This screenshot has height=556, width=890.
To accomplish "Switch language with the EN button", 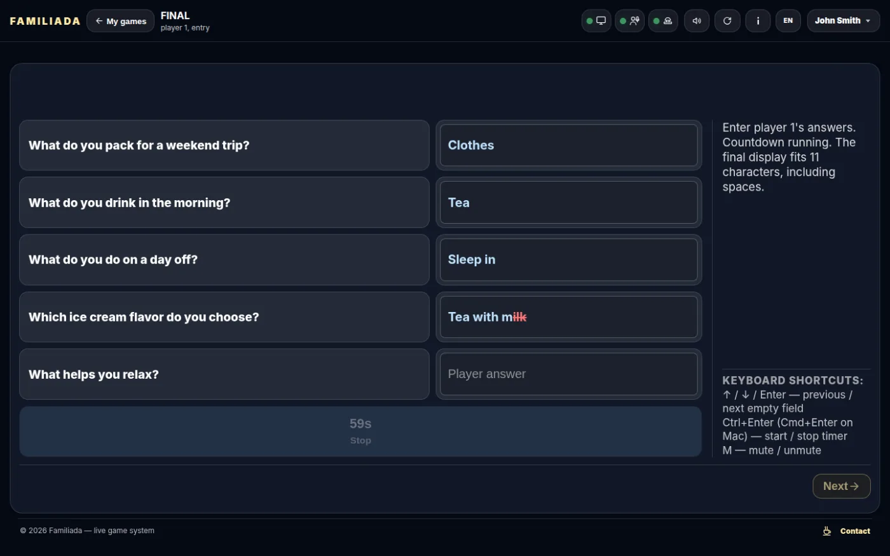I will coord(788,21).
